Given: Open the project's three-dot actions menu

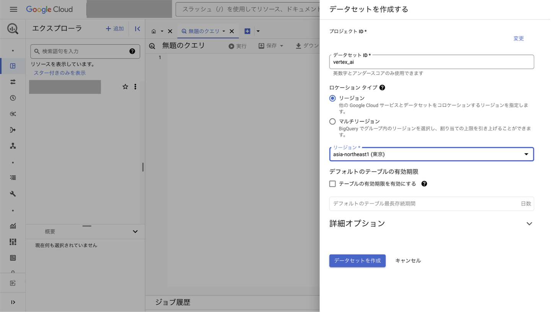Looking at the screenshot, I should click(135, 87).
